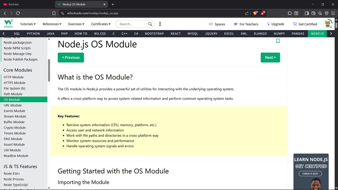Open the three-dot menu beside search

(160, 24)
